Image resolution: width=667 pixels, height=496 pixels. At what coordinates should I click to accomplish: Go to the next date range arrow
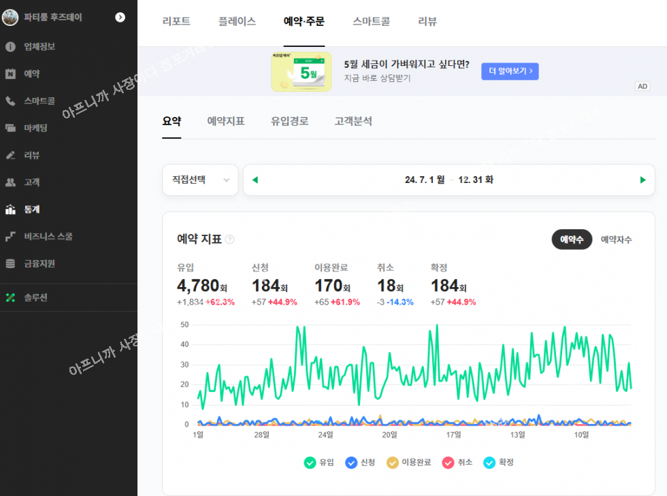(642, 180)
